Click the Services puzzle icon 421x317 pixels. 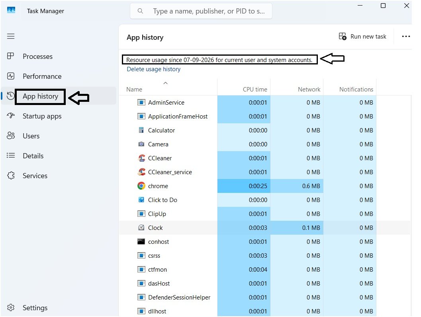[11, 175]
